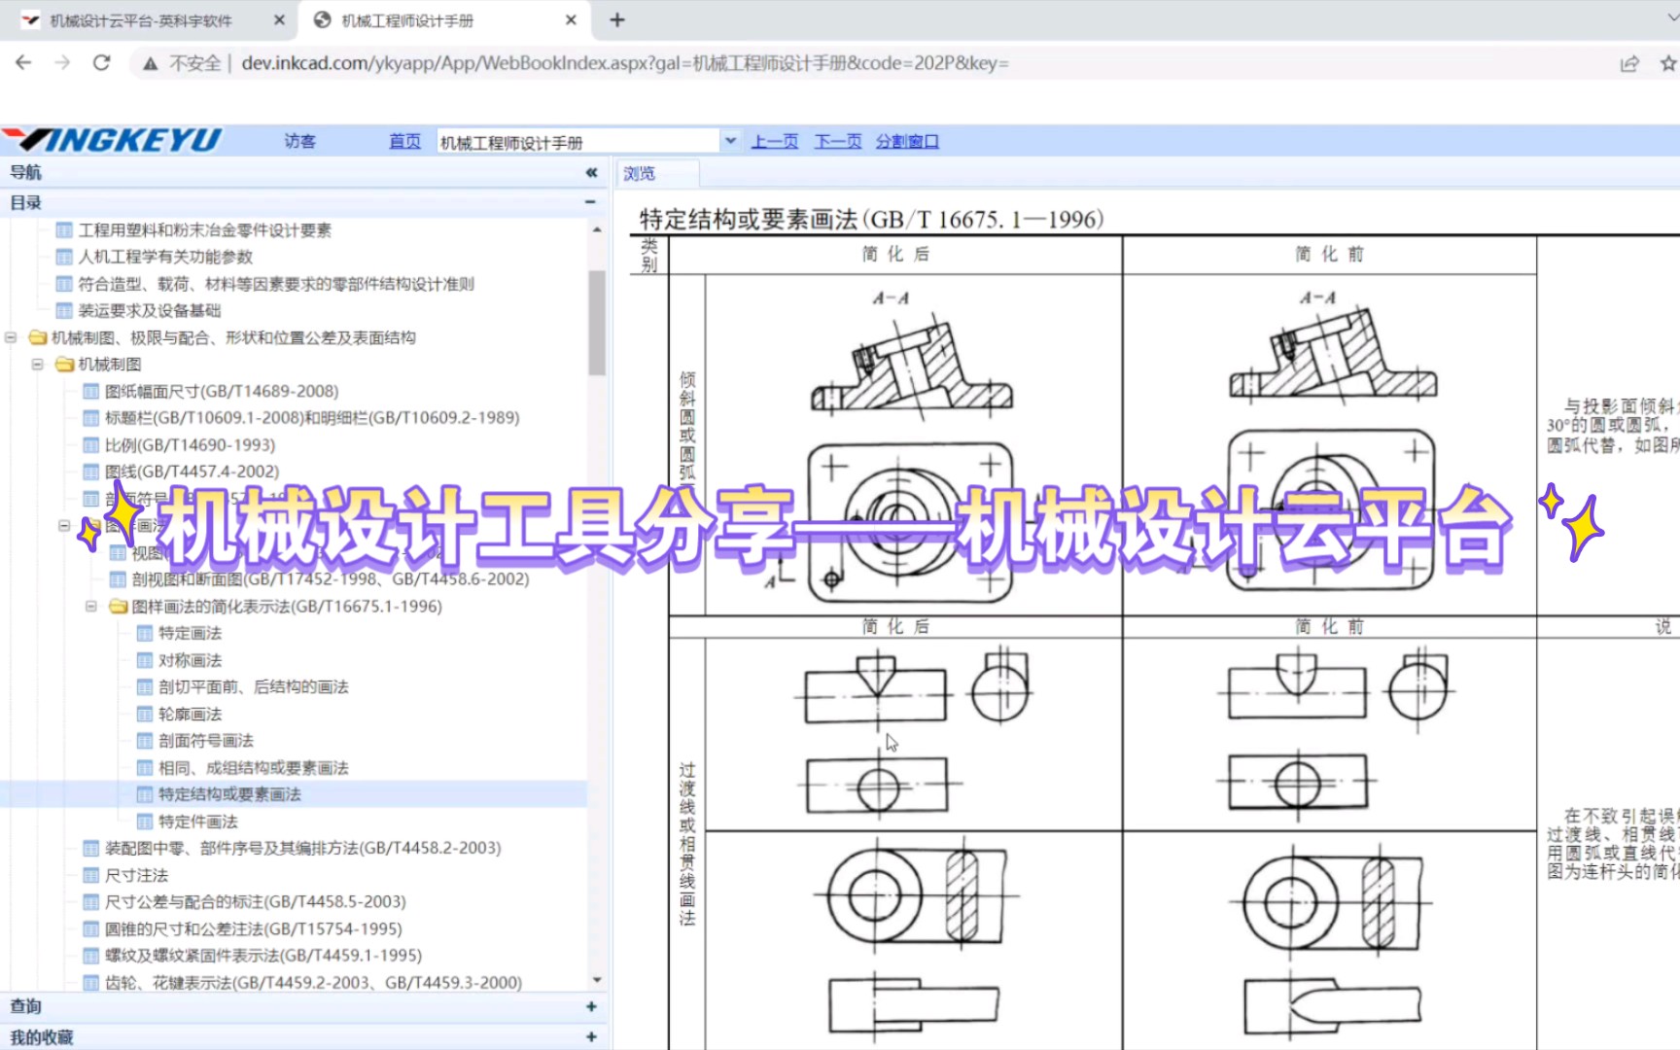This screenshot has height=1050, width=1680.
Task: Select 特定结构或要素画法 tree item
Action: pyautogui.click(x=229, y=794)
